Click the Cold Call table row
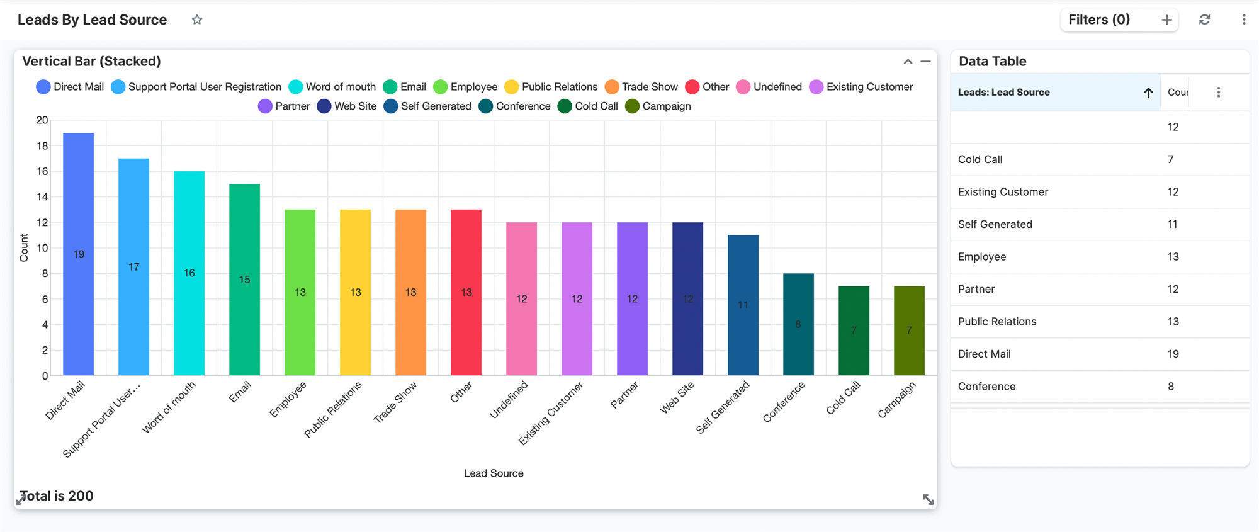Screen dimensions: 1259x532 coord(980,160)
